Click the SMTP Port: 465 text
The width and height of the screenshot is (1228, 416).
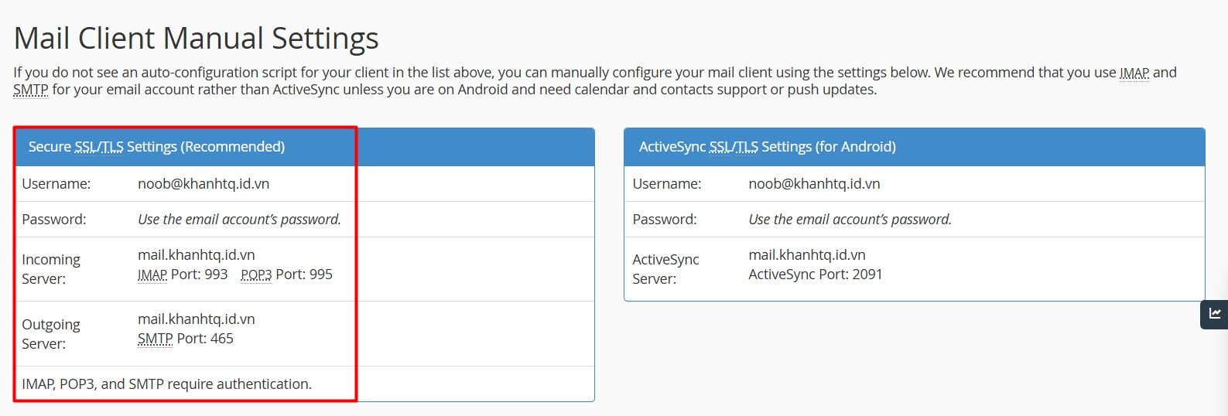(x=186, y=339)
